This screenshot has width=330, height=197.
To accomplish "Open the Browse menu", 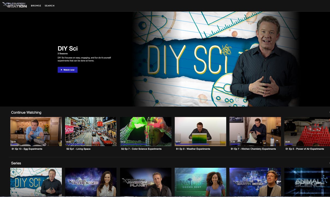I will coord(36,5).
